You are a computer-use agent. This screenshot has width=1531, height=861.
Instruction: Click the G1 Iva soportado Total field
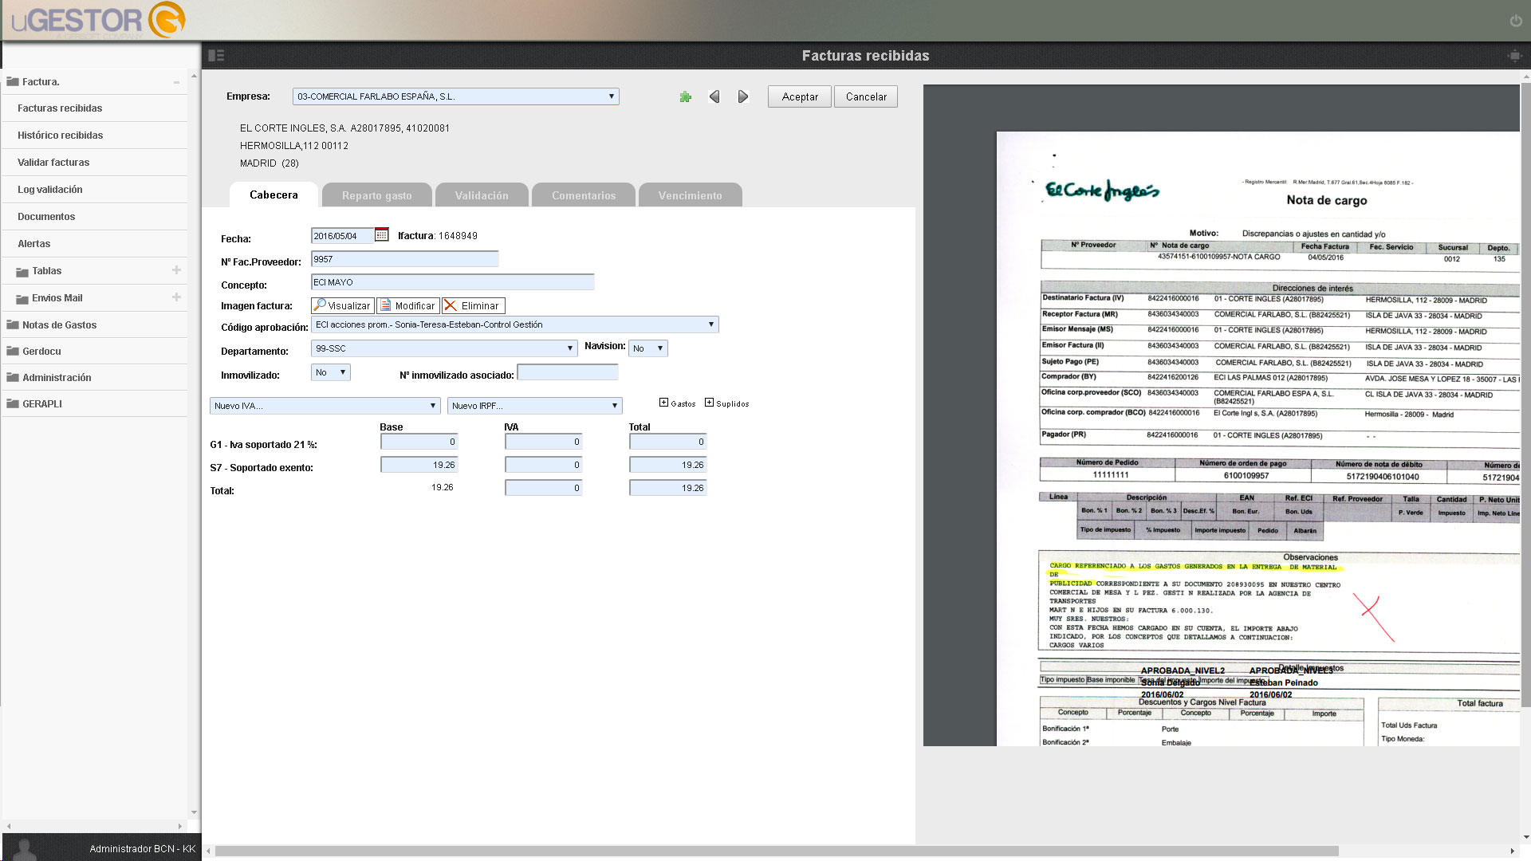(x=668, y=442)
